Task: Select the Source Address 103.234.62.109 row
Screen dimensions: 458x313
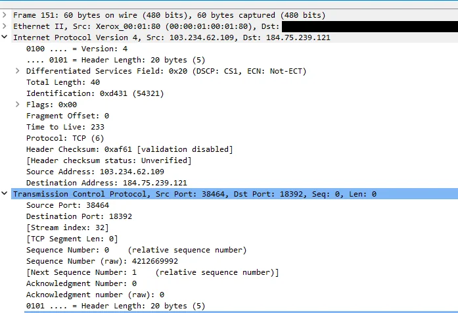Action: tap(235, 172)
